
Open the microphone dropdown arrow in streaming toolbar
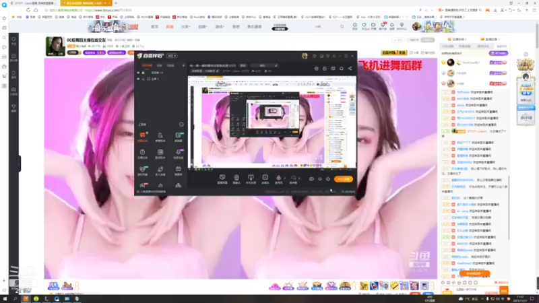(x=284, y=178)
